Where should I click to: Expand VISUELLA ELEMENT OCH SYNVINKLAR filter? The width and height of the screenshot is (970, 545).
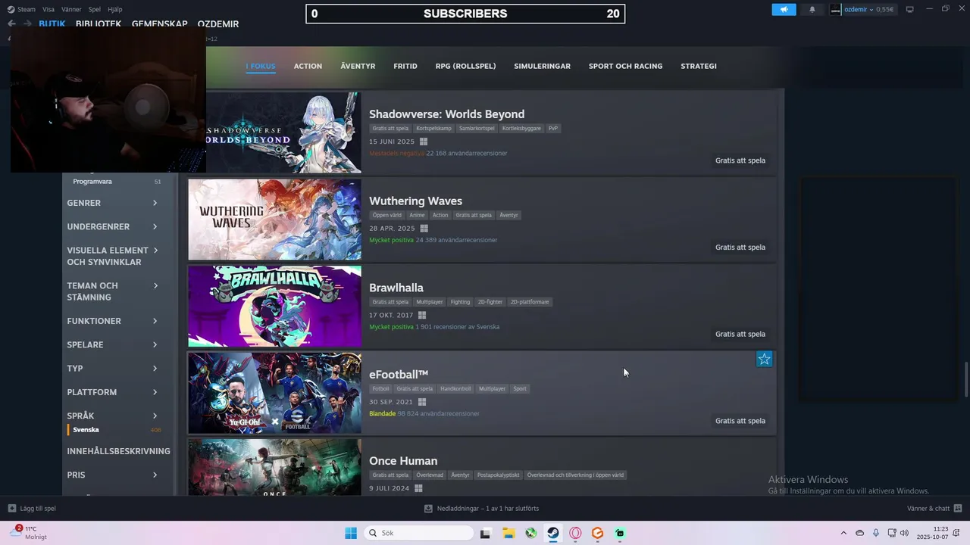pyautogui.click(x=113, y=256)
